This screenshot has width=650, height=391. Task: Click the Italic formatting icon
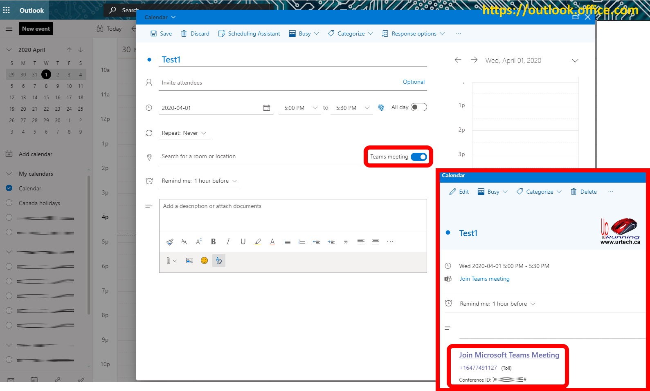[228, 242]
